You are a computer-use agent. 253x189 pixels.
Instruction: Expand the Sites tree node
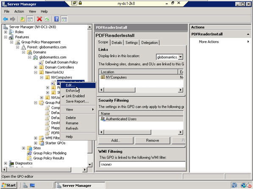point(24,148)
